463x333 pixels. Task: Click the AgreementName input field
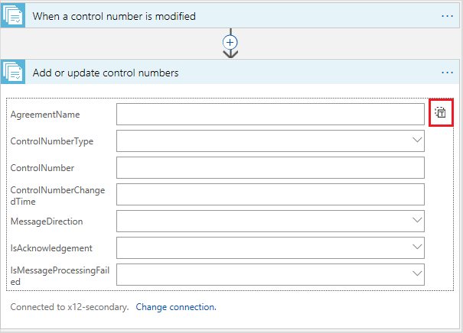[x=270, y=114]
